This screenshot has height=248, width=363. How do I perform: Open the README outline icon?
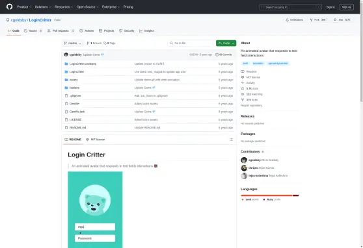231,140
